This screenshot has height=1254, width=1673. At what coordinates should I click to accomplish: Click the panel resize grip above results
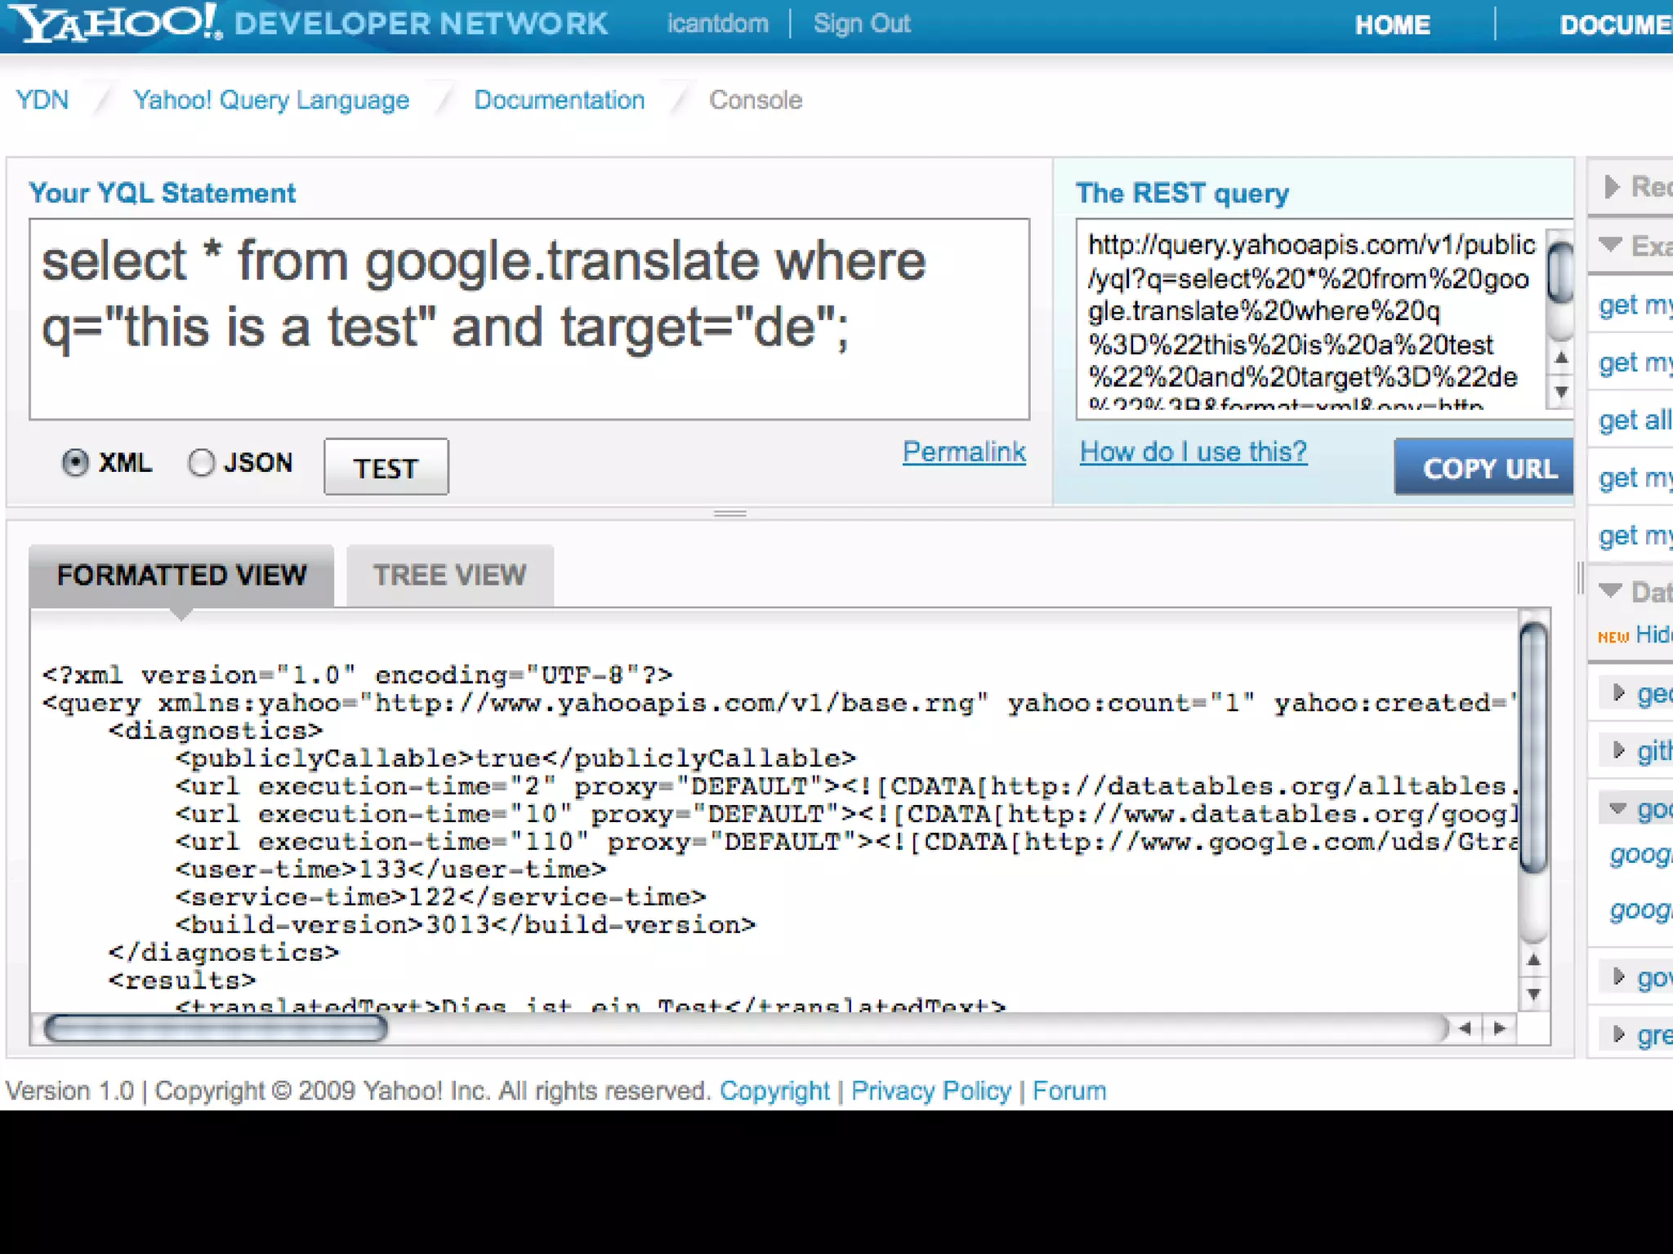point(729,514)
